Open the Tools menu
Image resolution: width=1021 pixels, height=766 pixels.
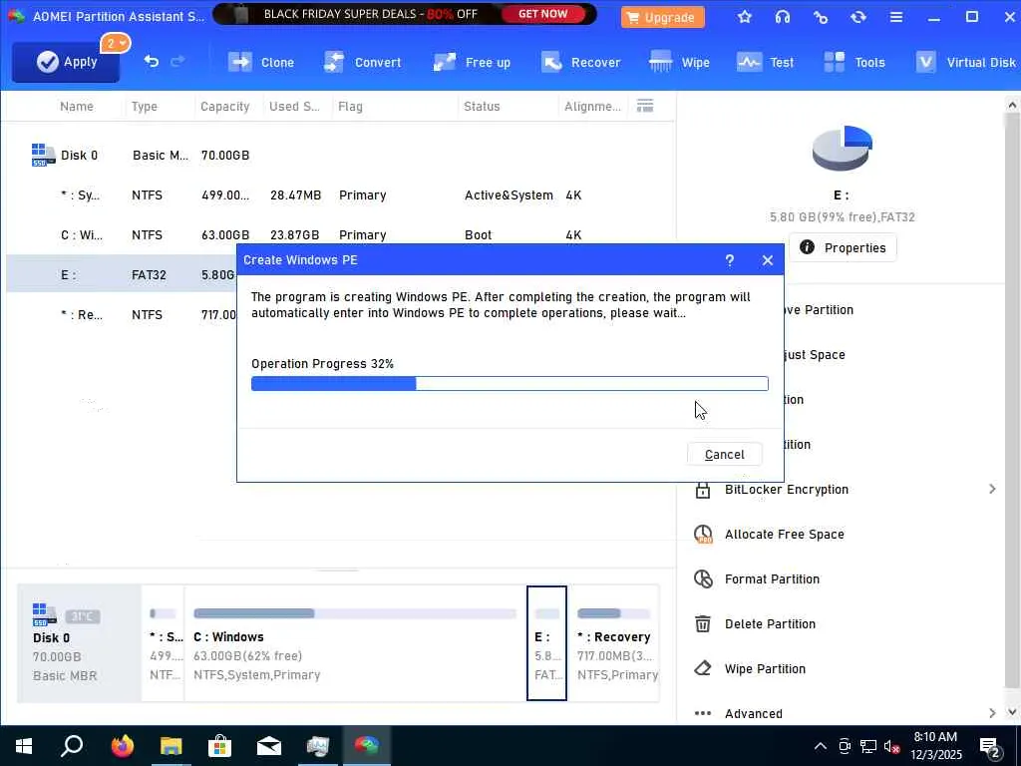click(x=853, y=63)
